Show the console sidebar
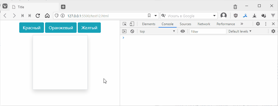 (124, 31)
